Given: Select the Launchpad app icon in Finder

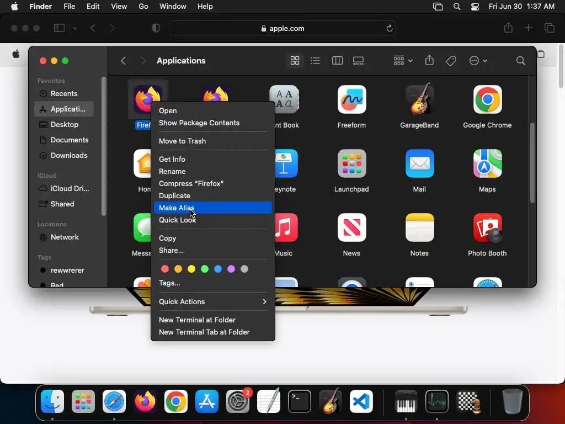Looking at the screenshot, I should 351,163.
